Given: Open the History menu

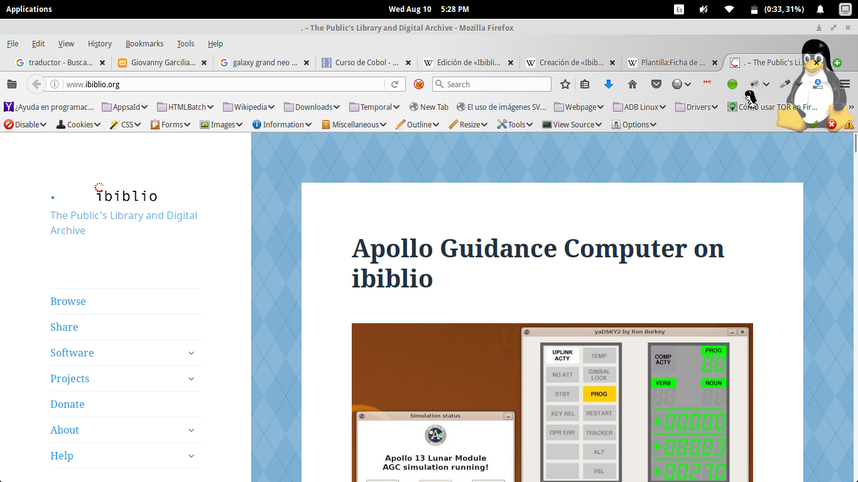Looking at the screenshot, I should pos(99,43).
